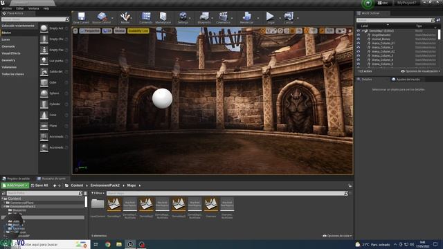This screenshot has width=443, height=249.
Task: Open Opciones de visualización in World Outliner
Action: [x=420, y=71]
